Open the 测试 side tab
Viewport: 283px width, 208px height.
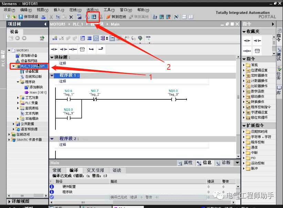pos(279,55)
